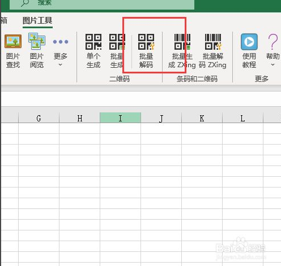Viewport: 281px width, 266px height.
Task: Select column K header
Action: click(202, 118)
